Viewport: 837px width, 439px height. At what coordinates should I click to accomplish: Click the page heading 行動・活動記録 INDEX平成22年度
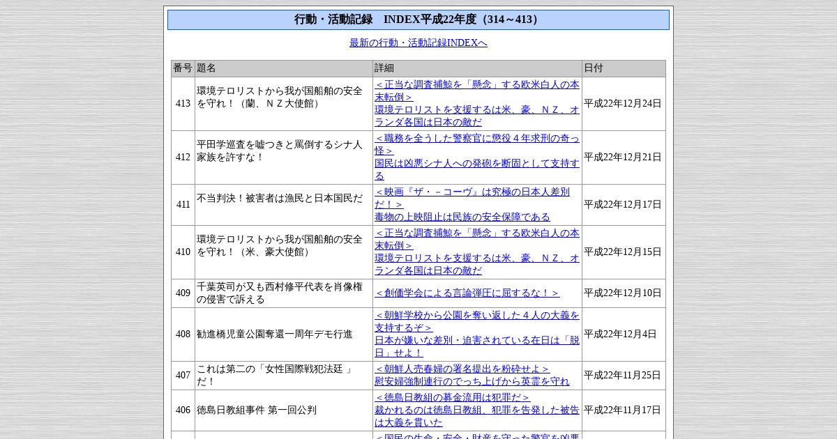coord(418,20)
